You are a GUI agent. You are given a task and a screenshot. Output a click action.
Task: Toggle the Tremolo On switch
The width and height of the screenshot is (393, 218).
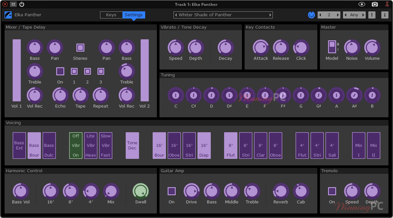[332, 191]
